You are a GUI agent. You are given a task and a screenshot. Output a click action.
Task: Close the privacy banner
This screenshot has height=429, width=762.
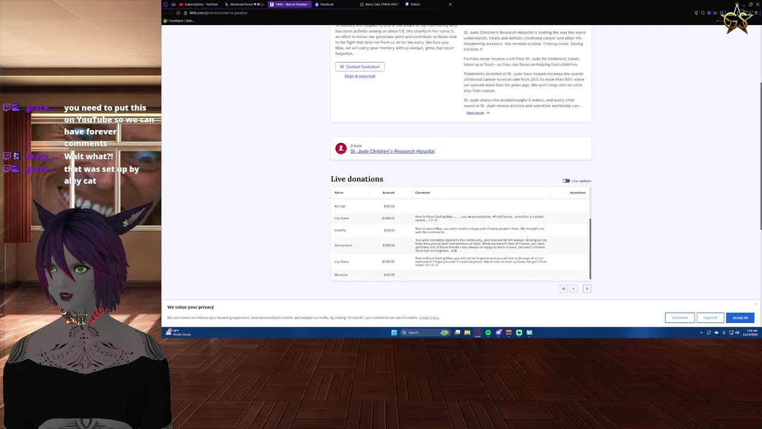(755, 304)
